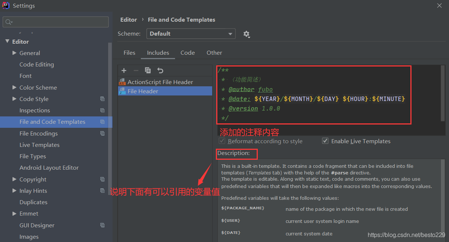
Task: Expand the Code Style node
Action: [x=14, y=99]
